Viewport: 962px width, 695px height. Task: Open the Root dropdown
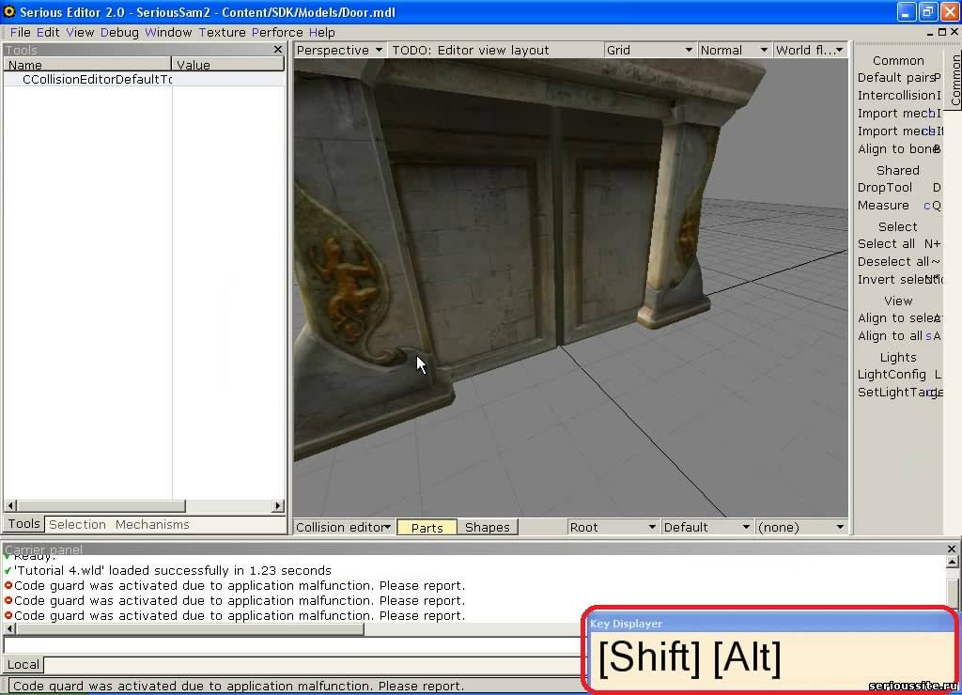point(613,527)
